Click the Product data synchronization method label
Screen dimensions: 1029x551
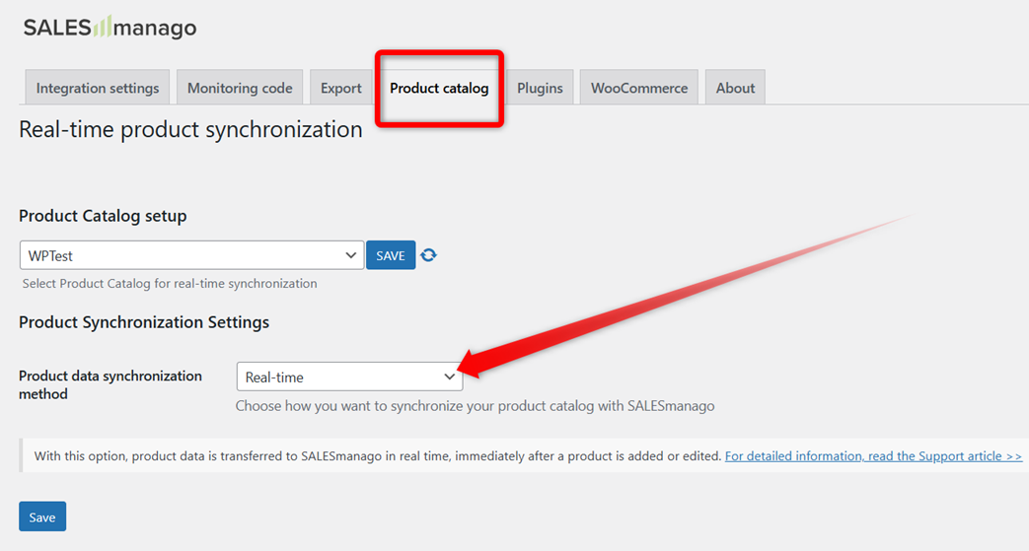point(110,384)
